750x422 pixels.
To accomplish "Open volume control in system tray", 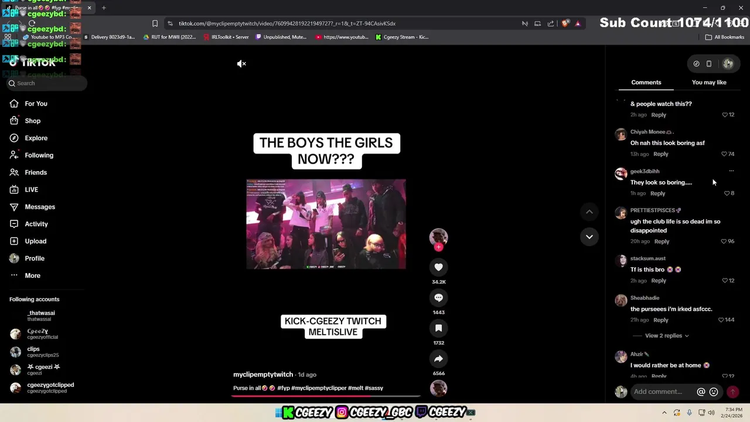I will click(711, 413).
